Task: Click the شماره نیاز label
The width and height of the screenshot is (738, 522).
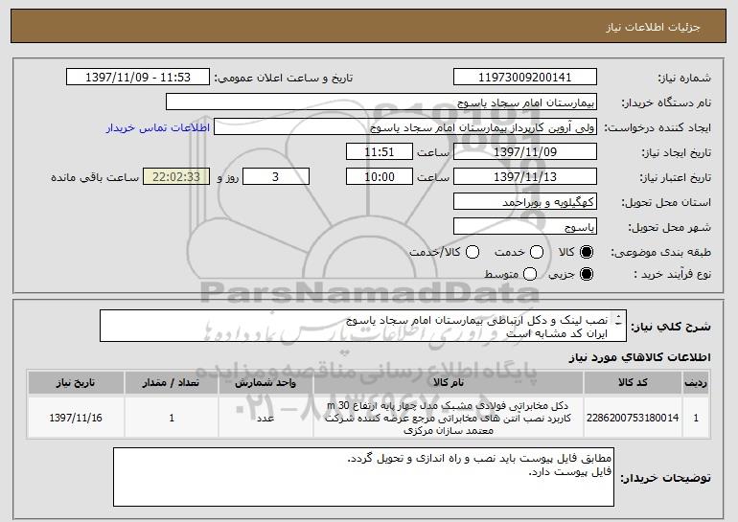Action: click(x=684, y=79)
